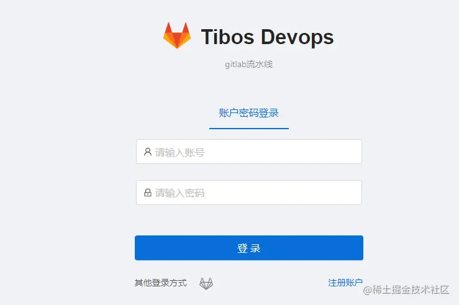
Task: Click the orange GitLab fox logo
Action: [x=177, y=35]
